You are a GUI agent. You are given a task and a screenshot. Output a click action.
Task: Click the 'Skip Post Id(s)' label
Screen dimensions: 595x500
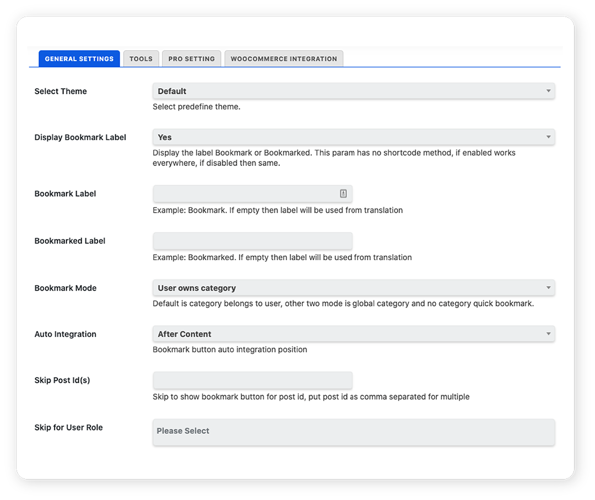tap(62, 380)
